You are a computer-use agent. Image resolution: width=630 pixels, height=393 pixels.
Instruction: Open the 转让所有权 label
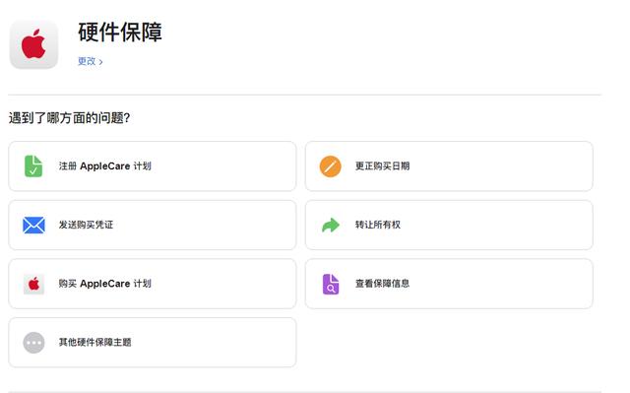click(x=378, y=225)
